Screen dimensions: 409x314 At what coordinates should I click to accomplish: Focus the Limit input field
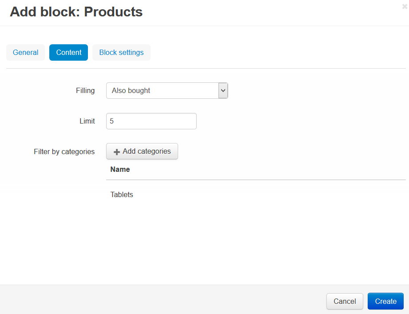[151, 121]
